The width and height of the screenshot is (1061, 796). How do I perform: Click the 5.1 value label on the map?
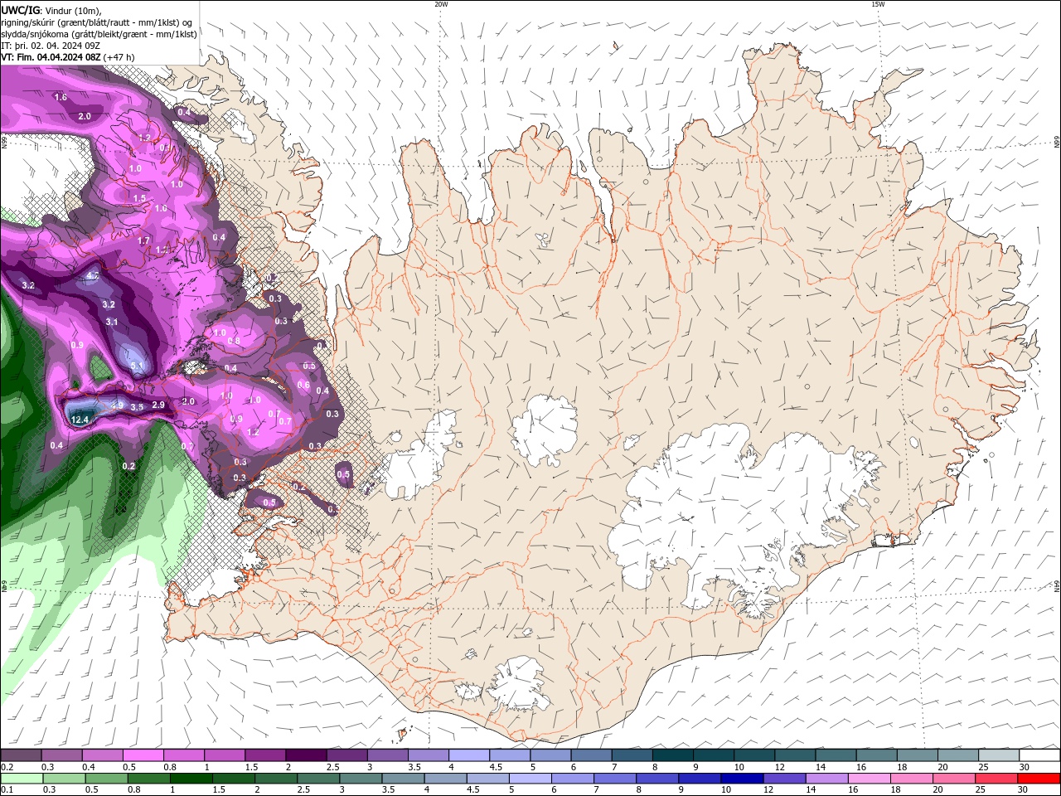[137, 366]
